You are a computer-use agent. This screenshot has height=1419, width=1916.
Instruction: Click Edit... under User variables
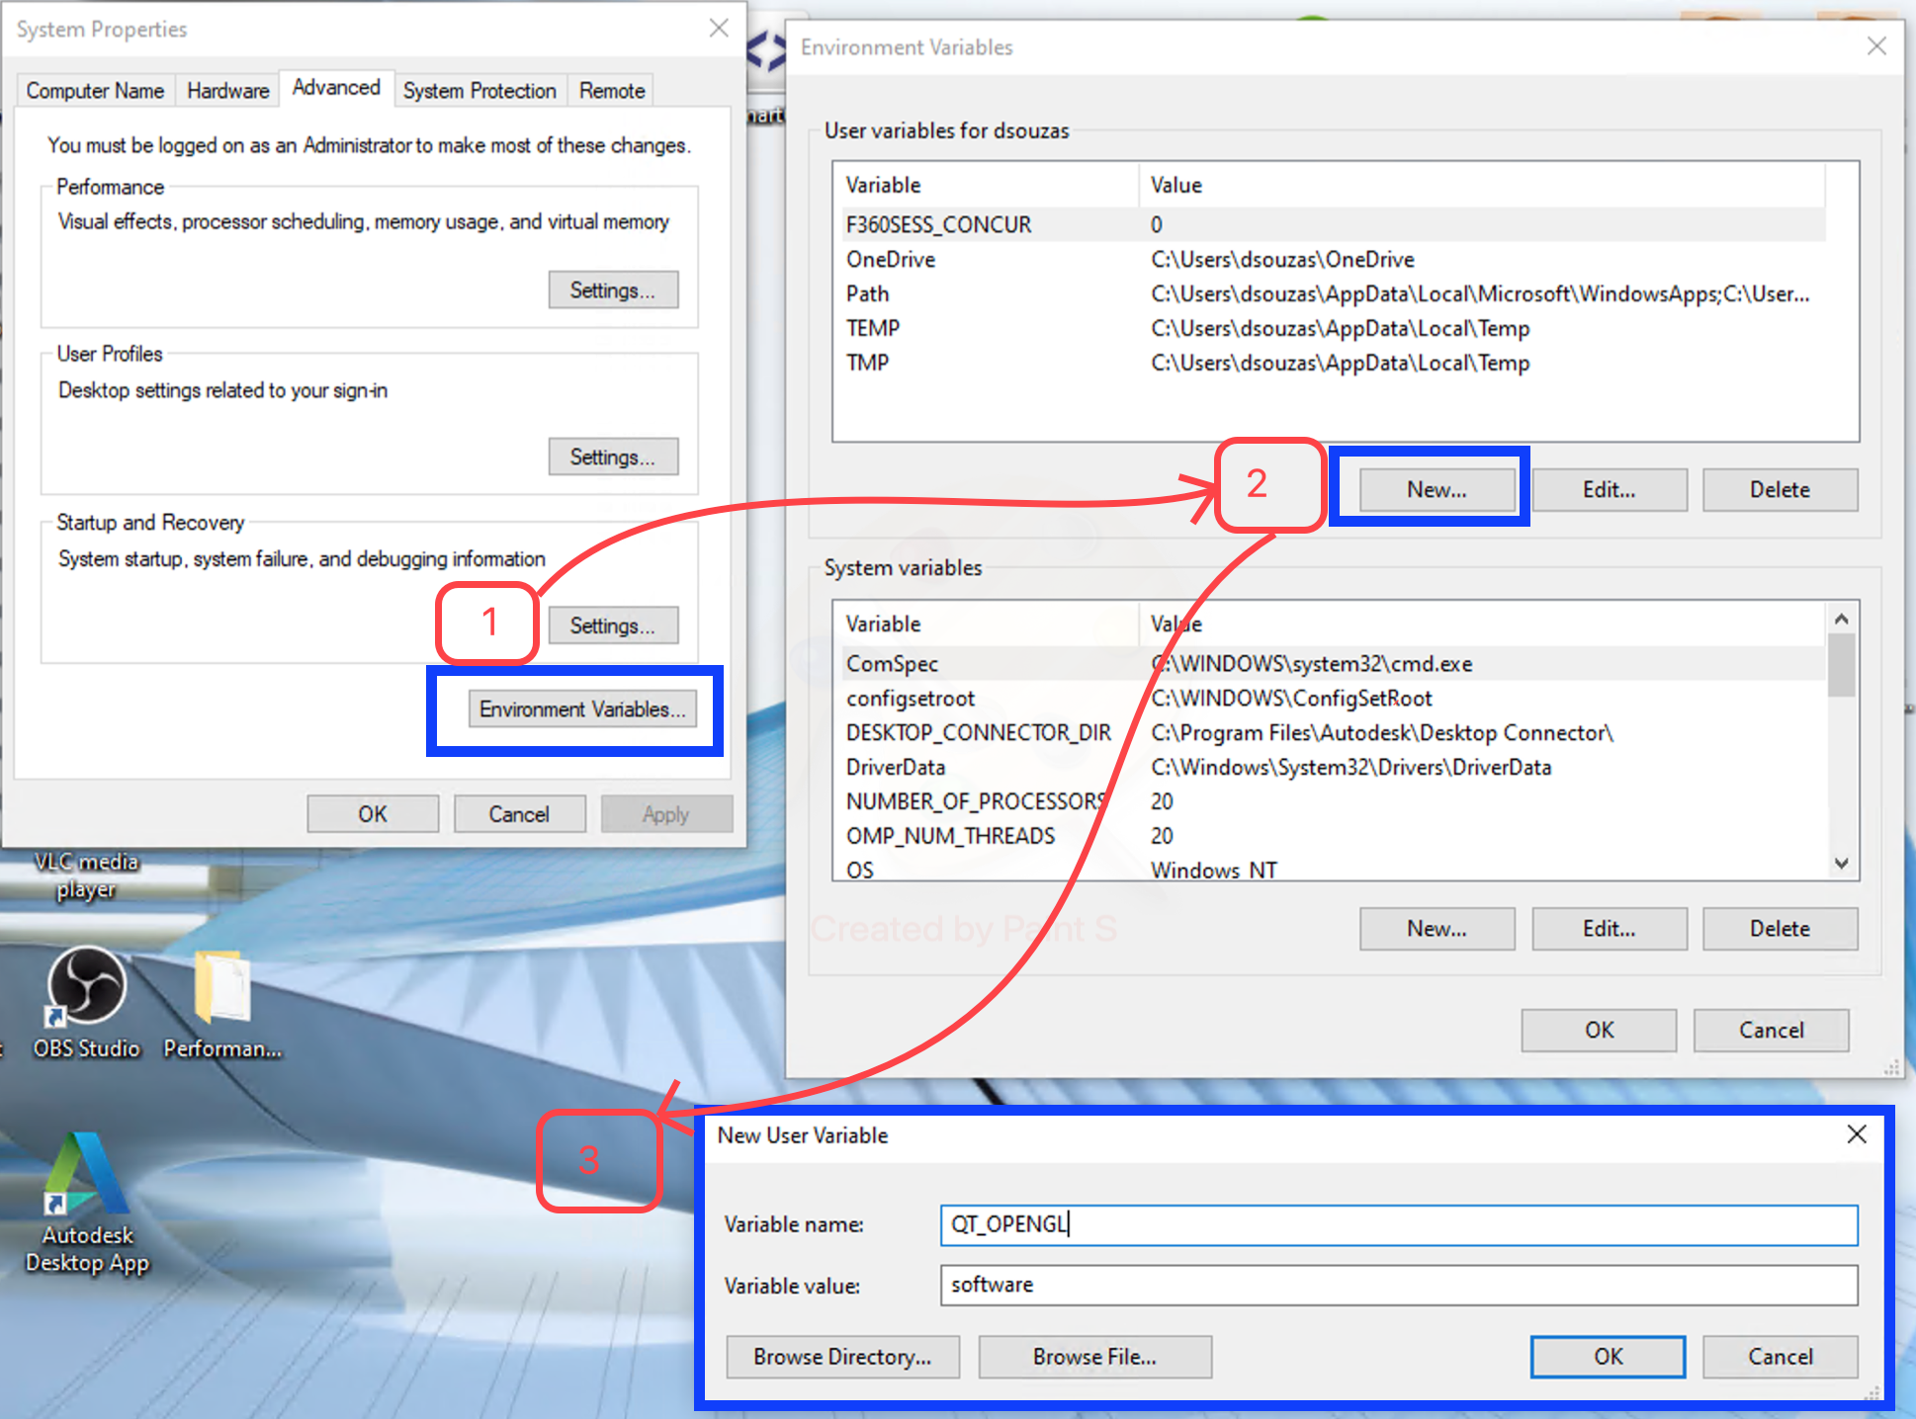1609,489
